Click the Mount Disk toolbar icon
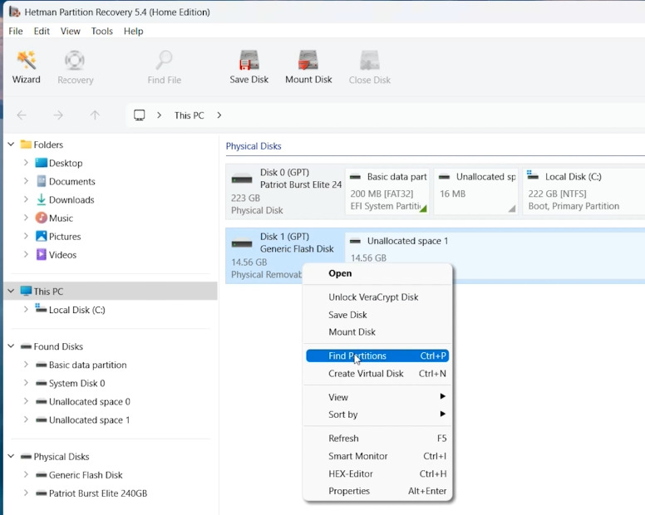The height and width of the screenshot is (515, 645). pyautogui.click(x=308, y=61)
